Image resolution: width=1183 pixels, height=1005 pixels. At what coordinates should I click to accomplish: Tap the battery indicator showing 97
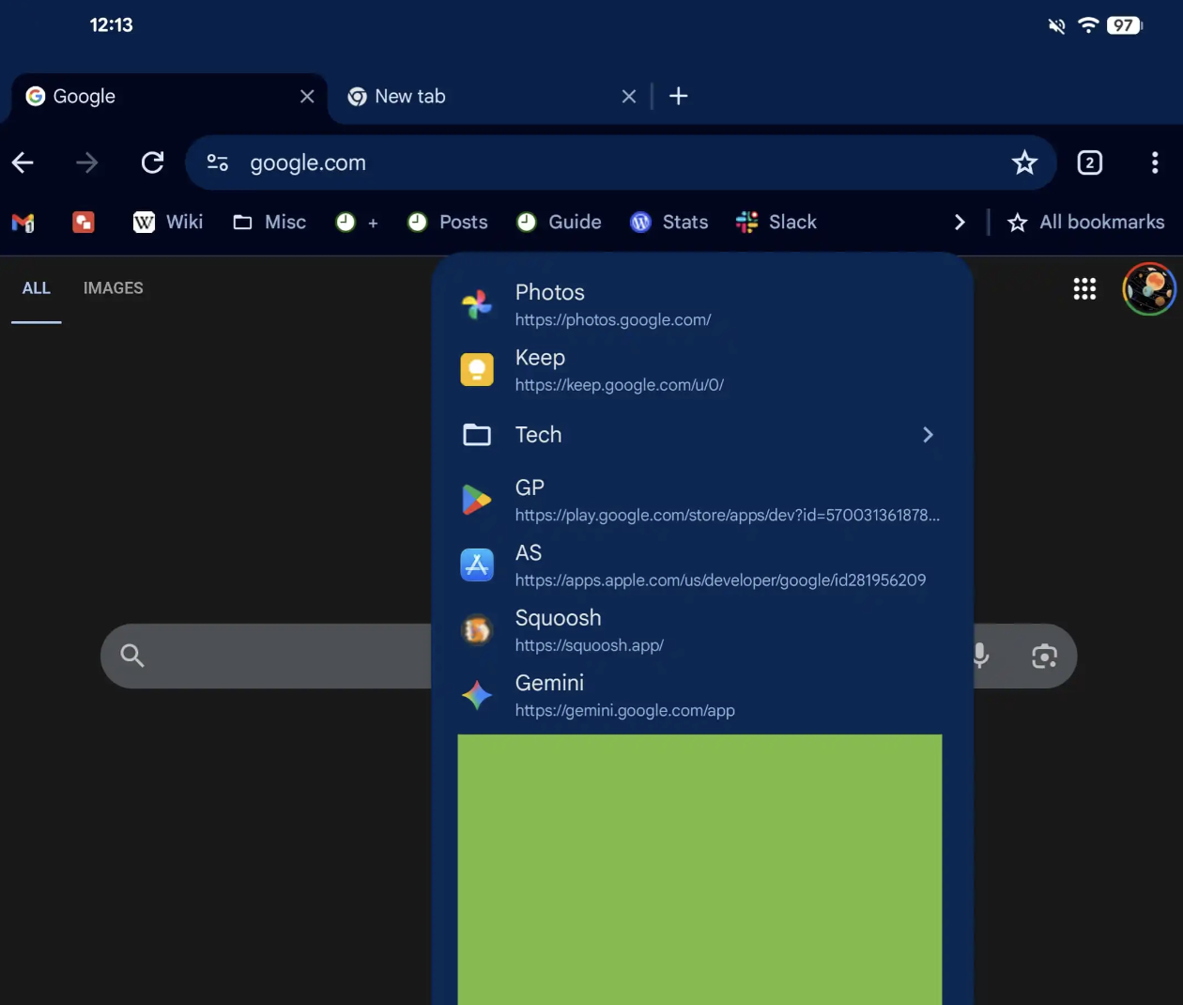[x=1125, y=25]
